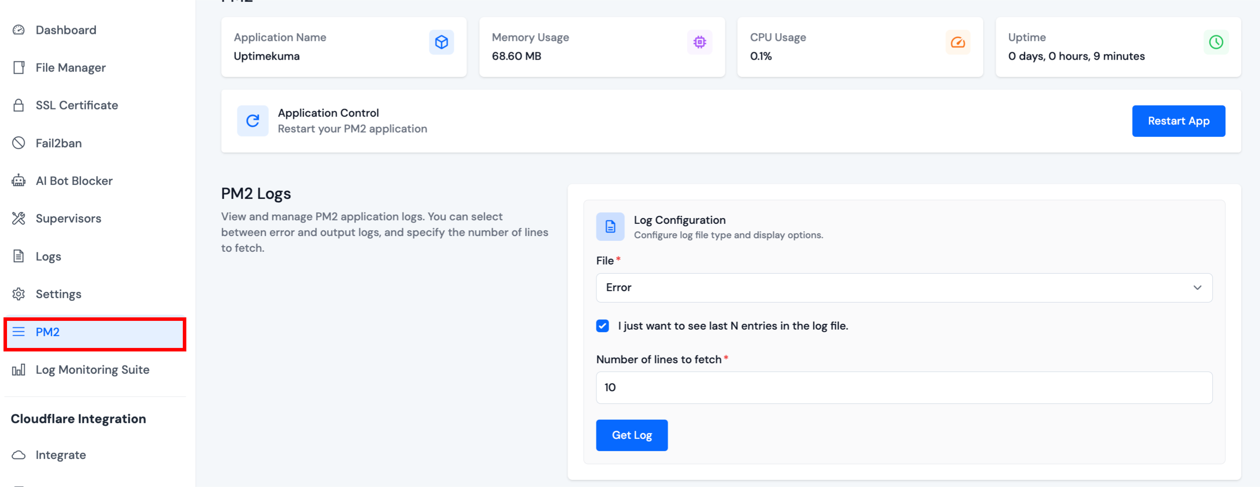The image size is (1260, 487).
Task: Click the Supervisors tools icon
Action: coord(18,218)
